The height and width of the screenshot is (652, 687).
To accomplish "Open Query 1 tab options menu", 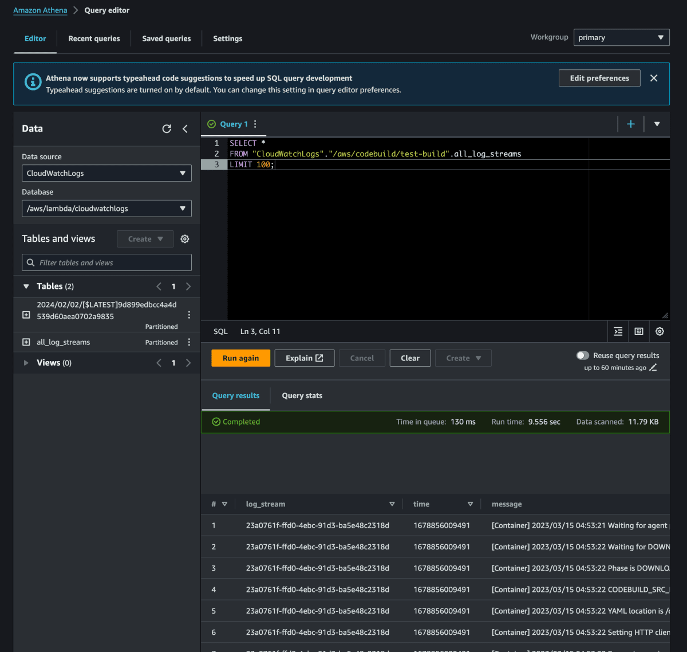I will [255, 124].
